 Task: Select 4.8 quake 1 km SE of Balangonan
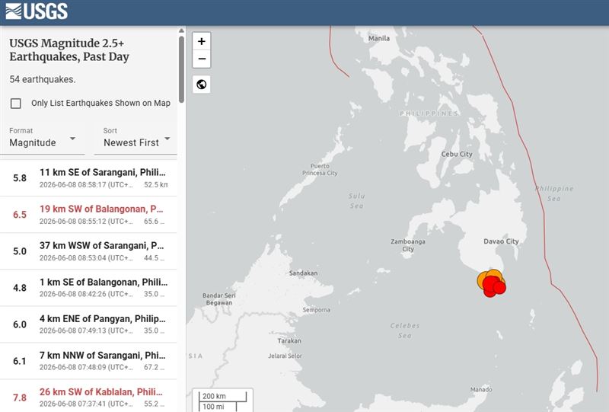(x=88, y=288)
